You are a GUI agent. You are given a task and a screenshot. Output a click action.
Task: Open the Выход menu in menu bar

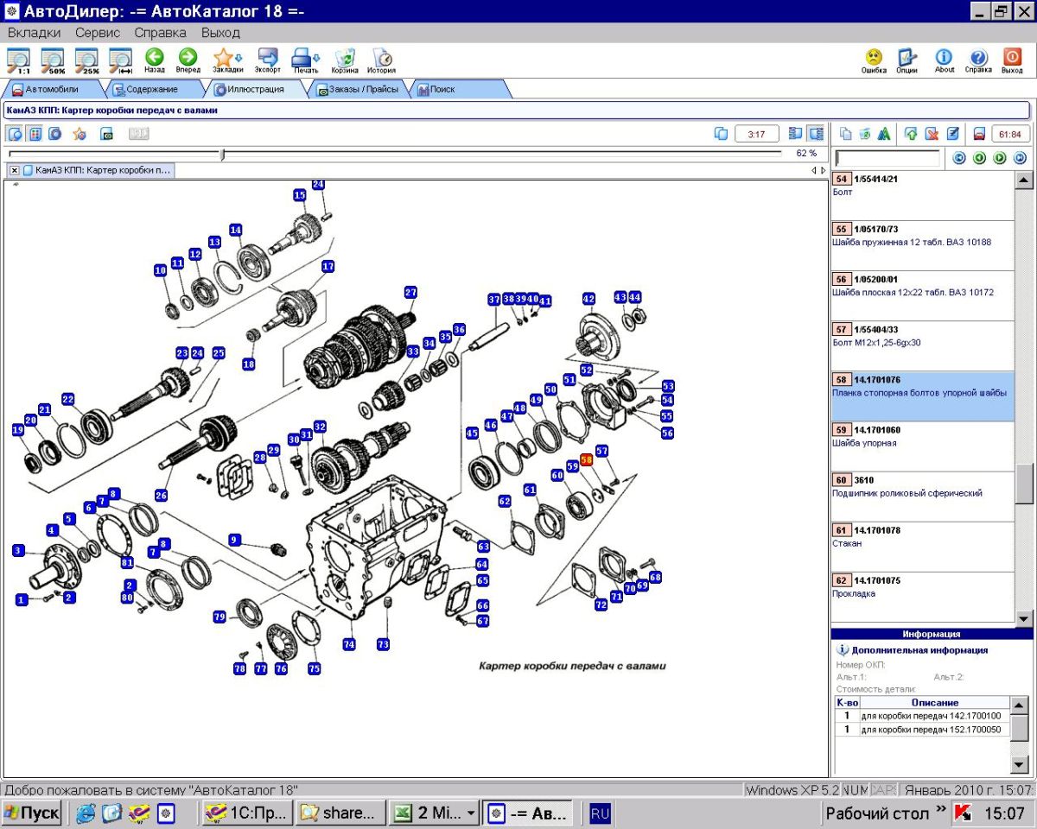(x=220, y=33)
